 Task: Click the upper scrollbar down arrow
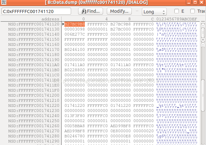point(203,40)
